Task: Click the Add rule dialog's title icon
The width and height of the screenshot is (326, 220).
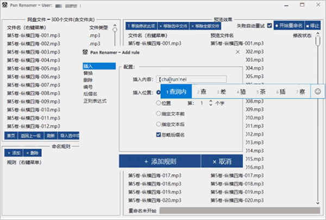Action: pyautogui.click(x=85, y=52)
